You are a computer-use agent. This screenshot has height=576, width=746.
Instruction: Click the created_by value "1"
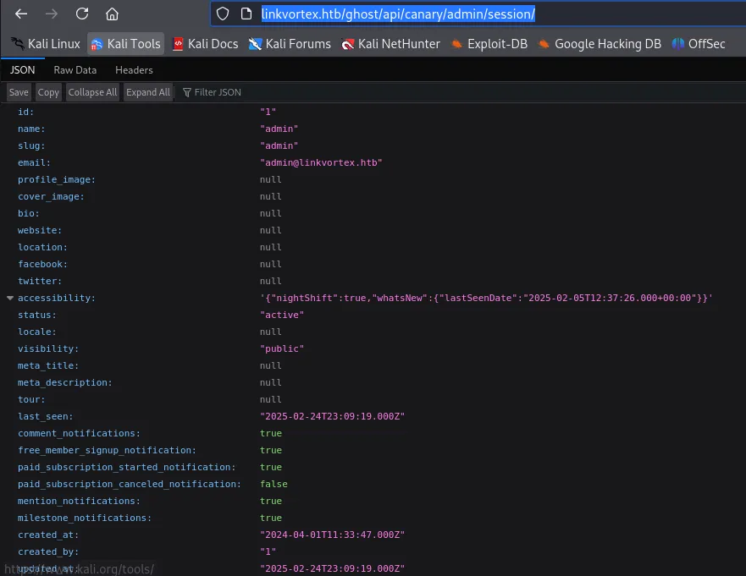268,551
